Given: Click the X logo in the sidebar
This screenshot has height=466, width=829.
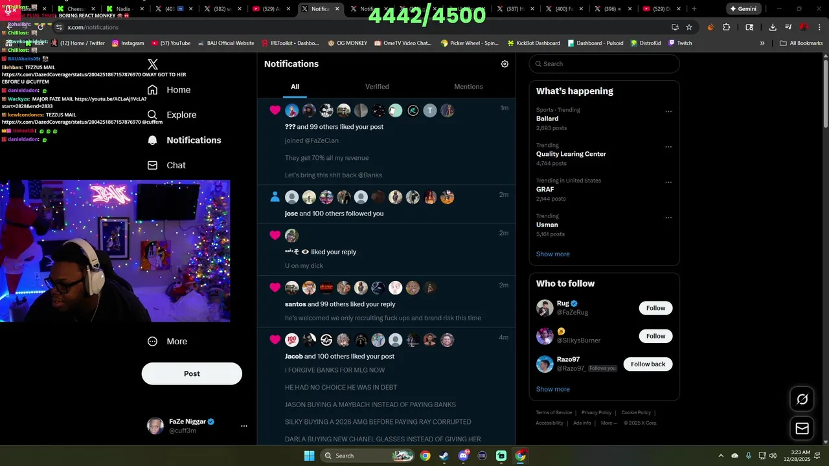Looking at the screenshot, I should pos(153,64).
